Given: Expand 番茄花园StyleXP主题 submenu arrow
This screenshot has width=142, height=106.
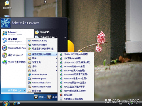Looking at the screenshot, I should [x=56, y=54].
